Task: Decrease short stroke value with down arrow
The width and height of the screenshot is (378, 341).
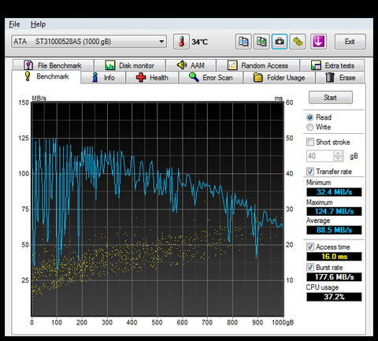Action: click(x=338, y=158)
